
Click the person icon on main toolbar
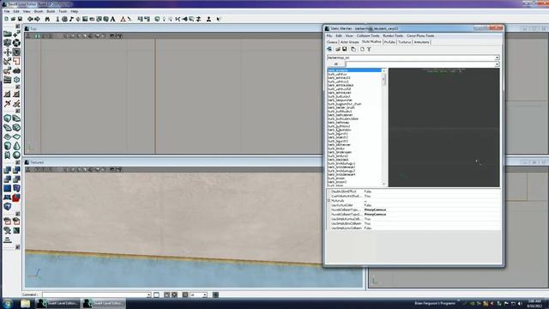(x=208, y=19)
